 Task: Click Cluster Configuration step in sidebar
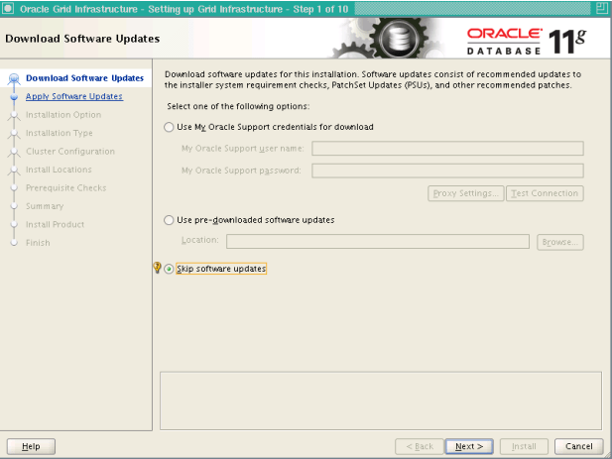[x=70, y=152]
